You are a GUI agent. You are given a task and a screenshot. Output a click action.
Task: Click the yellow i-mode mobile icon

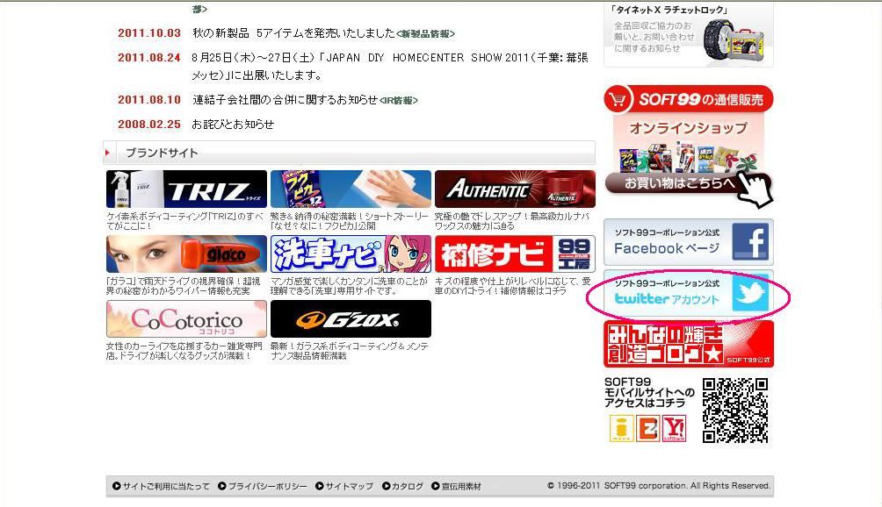(x=621, y=428)
